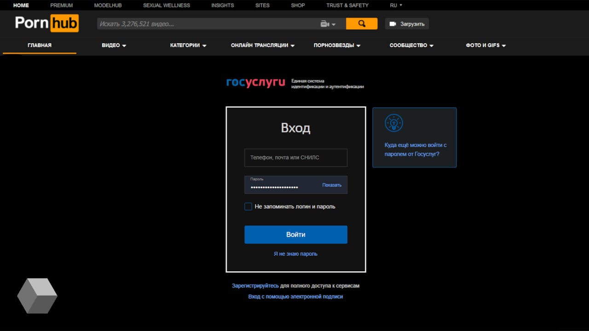
Task: Click the Зарегистрируйтесь link
Action: tap(255, 285)
